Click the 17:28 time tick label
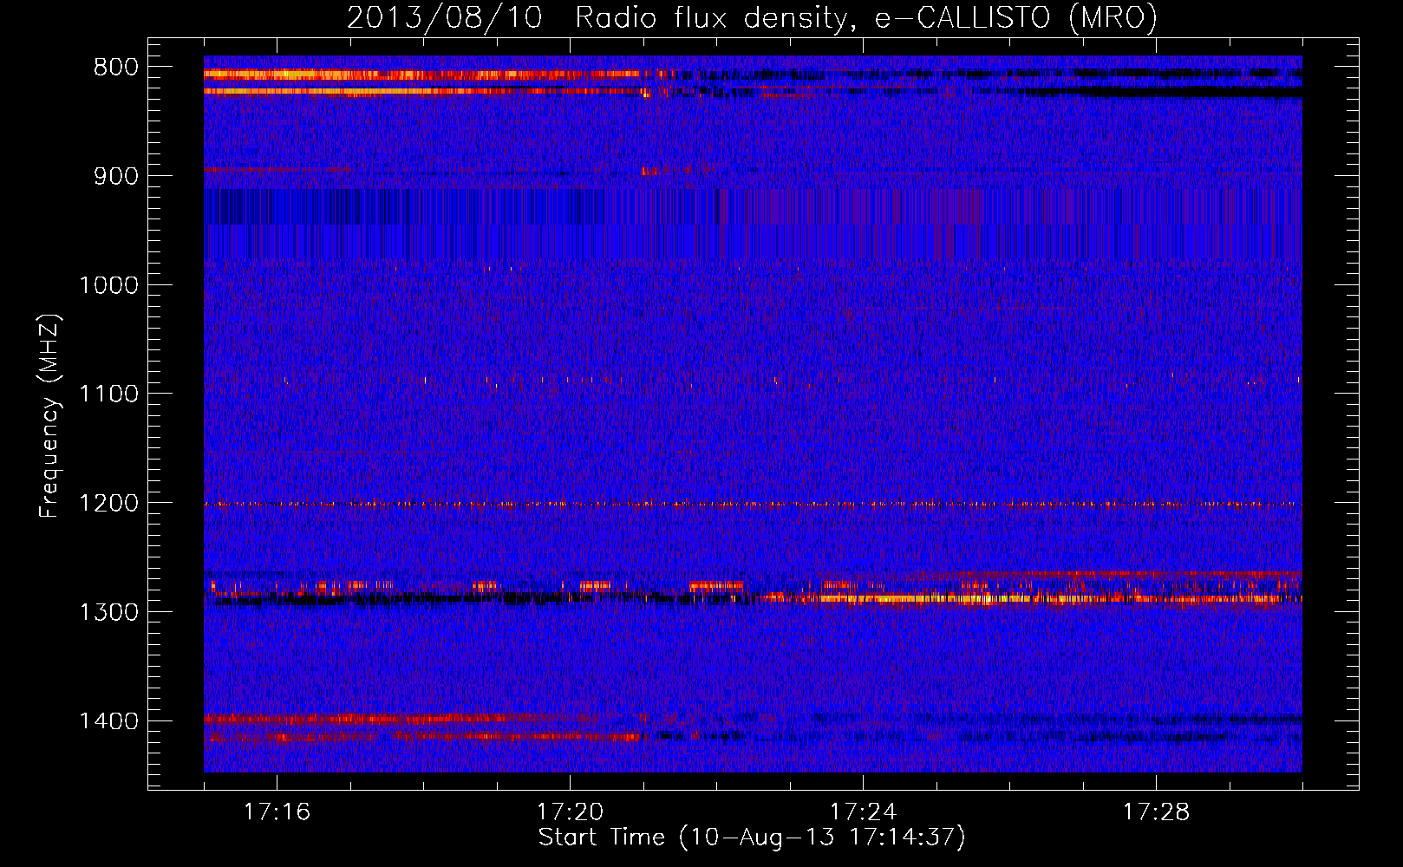This screenshot has height=867, width=1403. click(x=1156, y=812)
